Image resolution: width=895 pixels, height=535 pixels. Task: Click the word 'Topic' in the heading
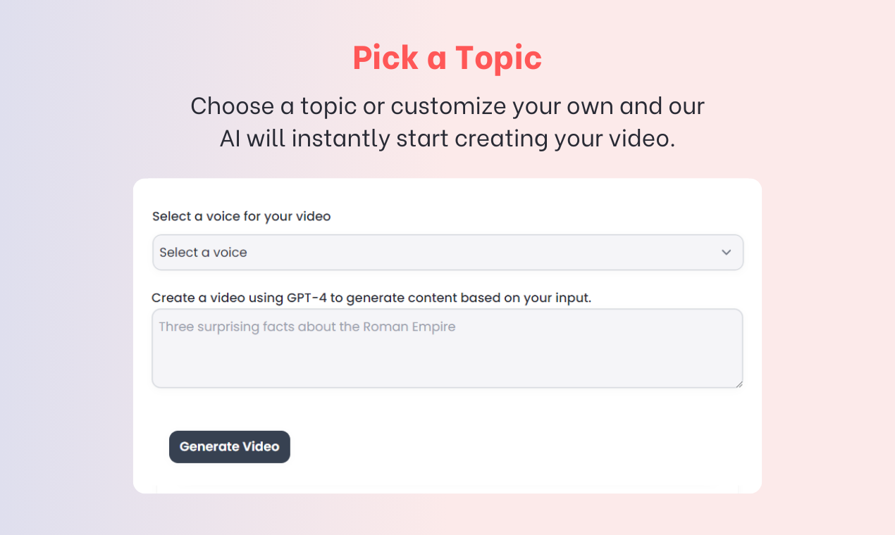click(498, 57)
